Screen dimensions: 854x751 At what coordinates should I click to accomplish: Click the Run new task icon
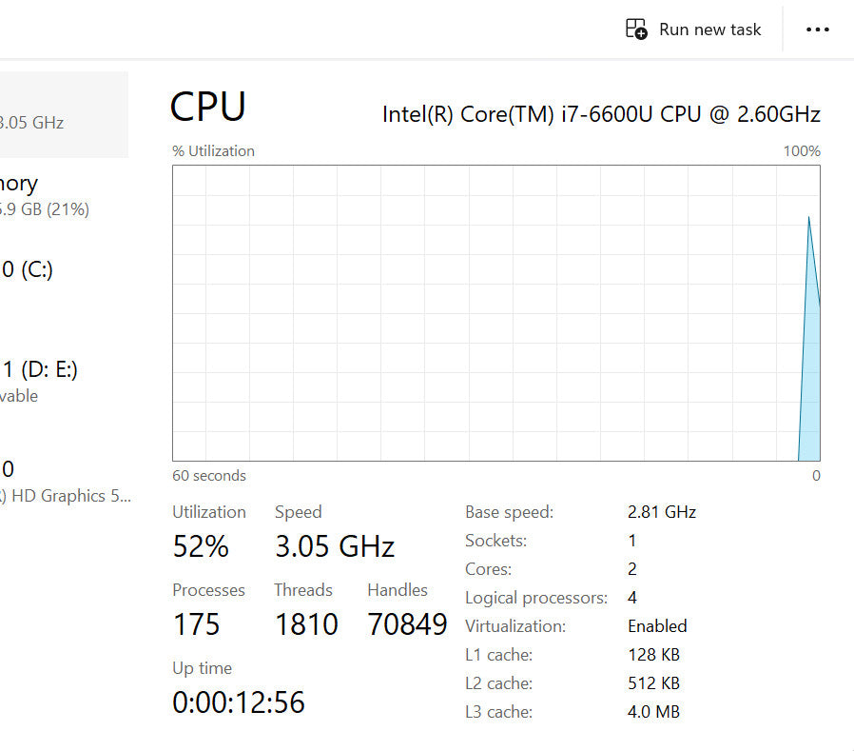(635, 30)
